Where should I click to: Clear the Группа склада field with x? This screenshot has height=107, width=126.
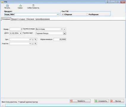pyautogui.click(x=64, y=29)
